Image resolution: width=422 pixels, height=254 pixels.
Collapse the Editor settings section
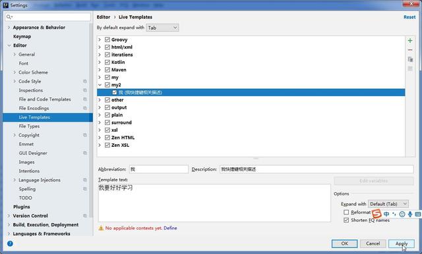(9, 45)
